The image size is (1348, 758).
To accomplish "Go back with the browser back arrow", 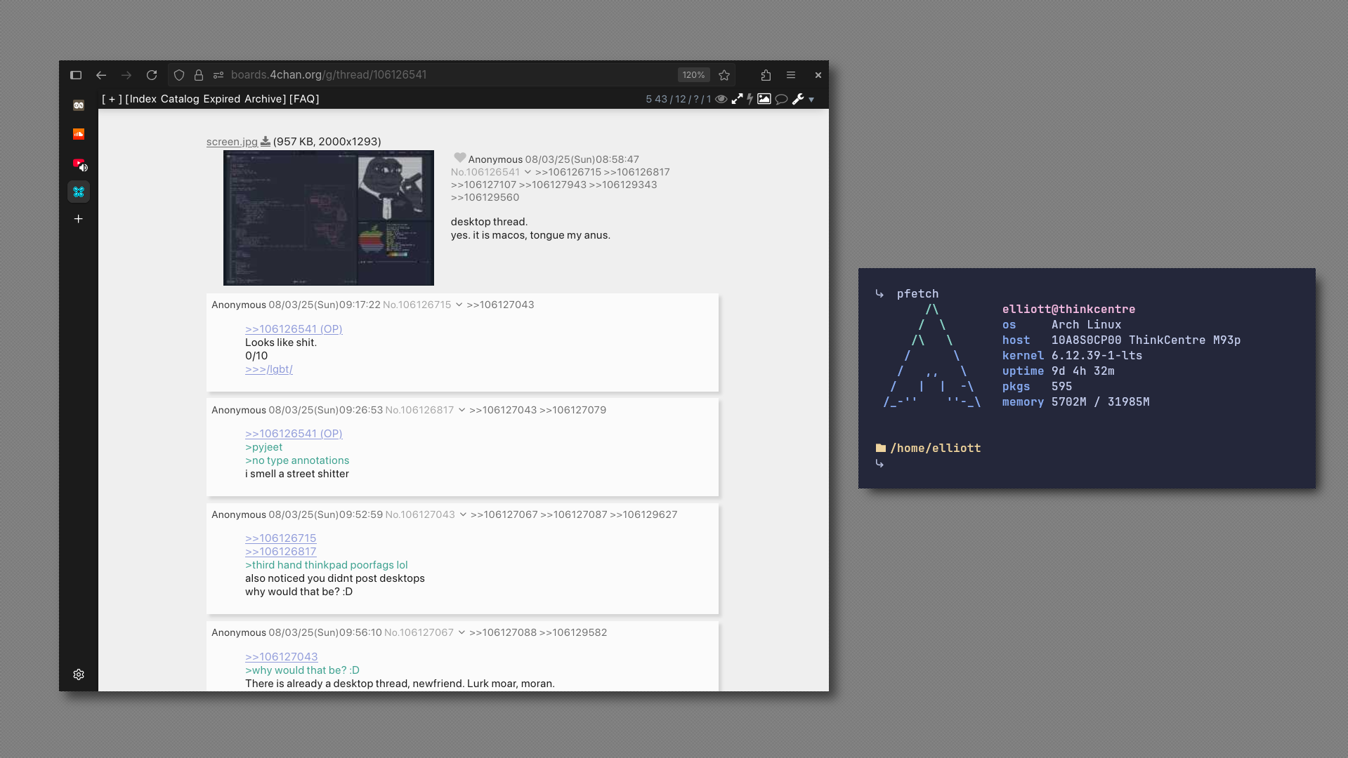I will [101, 75].
